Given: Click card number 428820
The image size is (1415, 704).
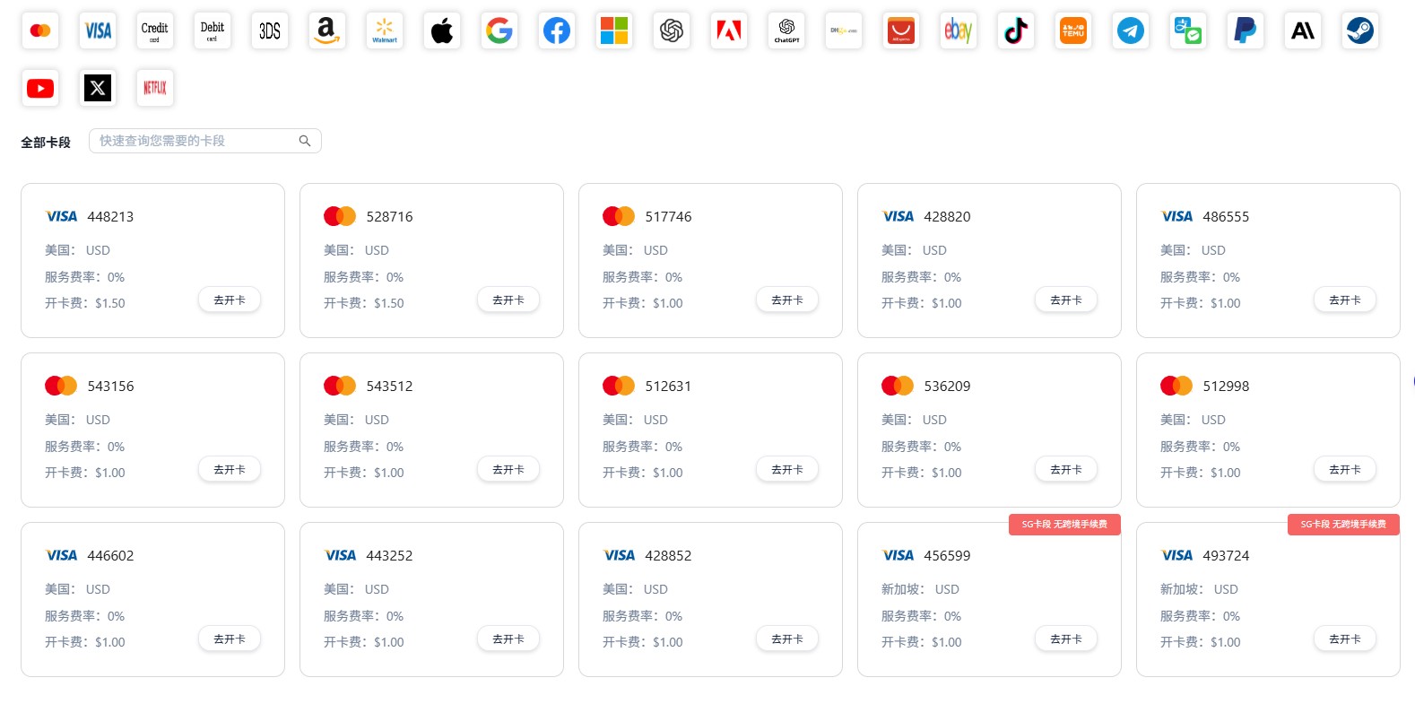Looking at the screenshot, I should 947,217.
